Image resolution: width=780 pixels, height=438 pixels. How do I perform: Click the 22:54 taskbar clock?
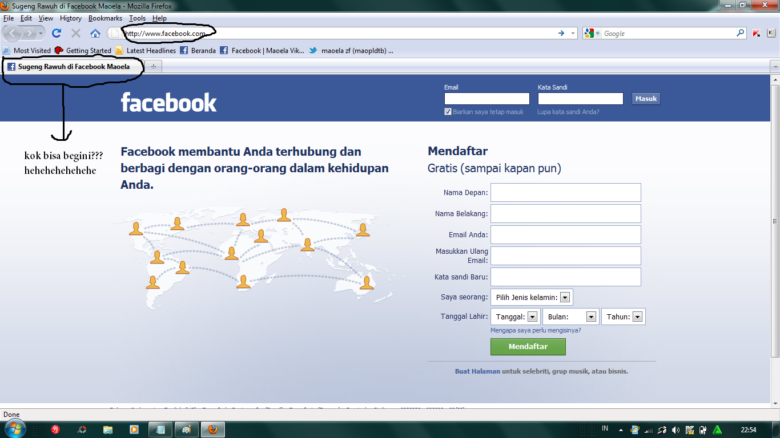(x=749, y=429)
